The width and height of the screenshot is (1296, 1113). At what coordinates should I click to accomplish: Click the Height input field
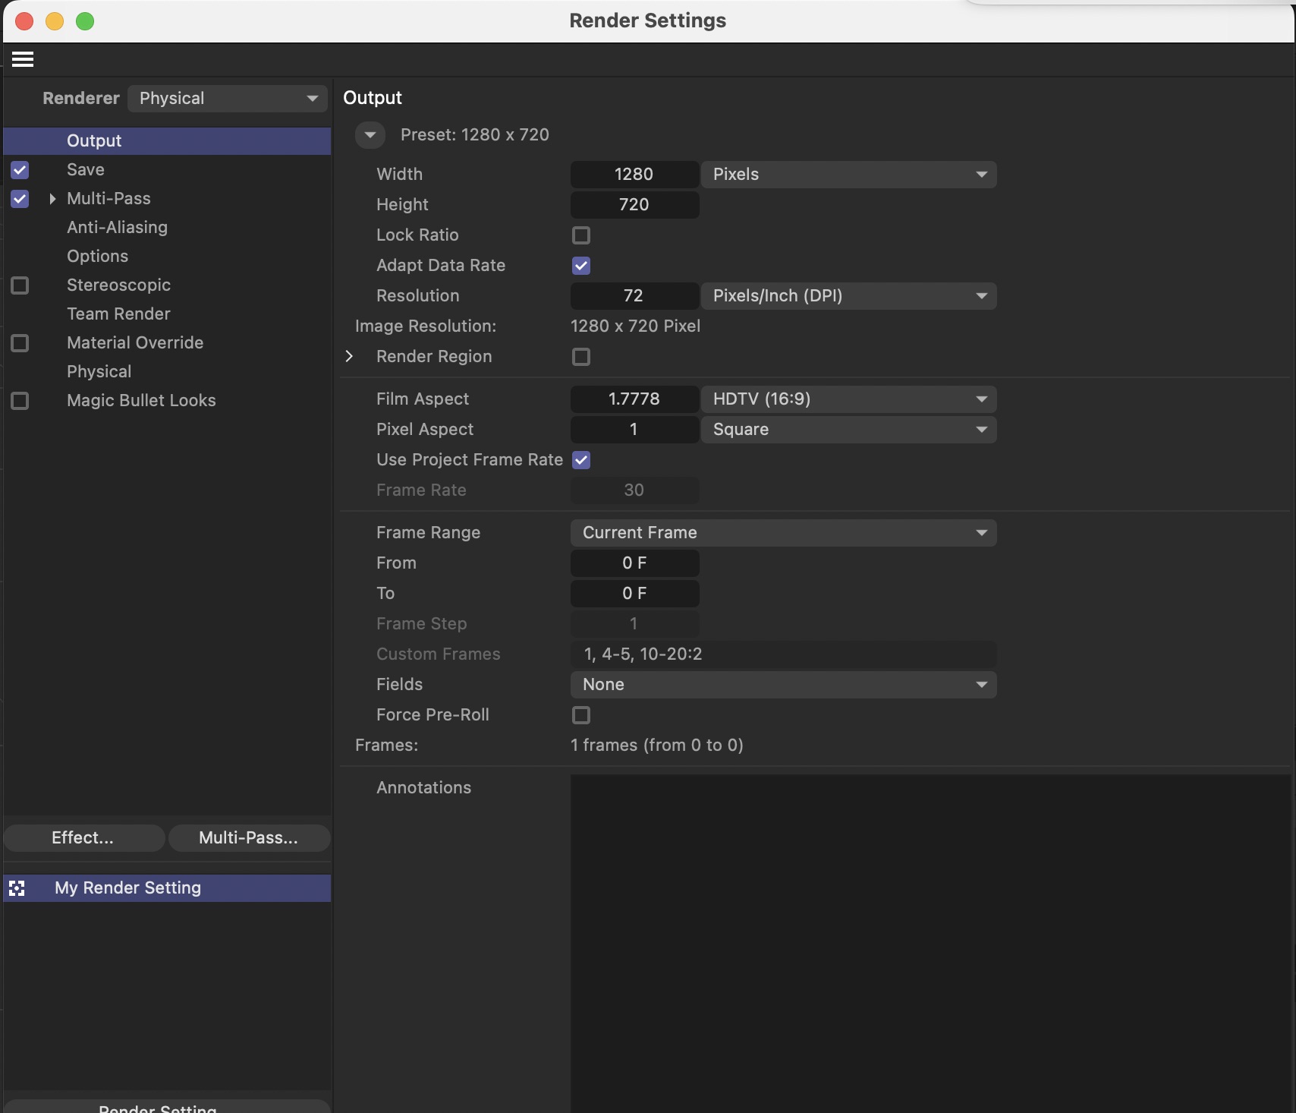pyautogui.click(x=634, y=205)
